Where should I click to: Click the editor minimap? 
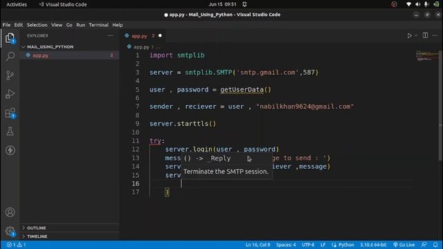[426, 55]
